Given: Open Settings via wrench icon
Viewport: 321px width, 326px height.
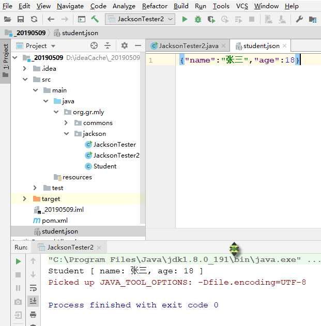Looking at the screenshot, I should 299,19.
